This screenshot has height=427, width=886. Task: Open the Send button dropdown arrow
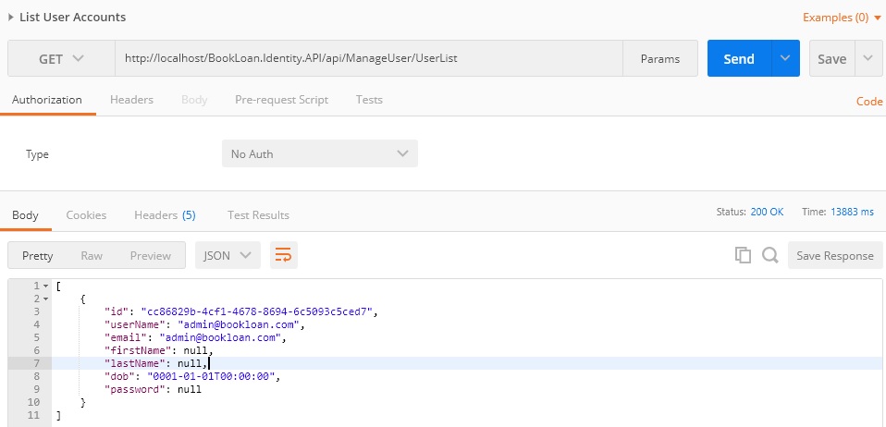785,58
